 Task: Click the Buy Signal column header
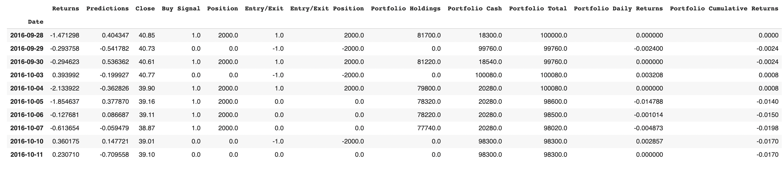(x=181, y=9)
